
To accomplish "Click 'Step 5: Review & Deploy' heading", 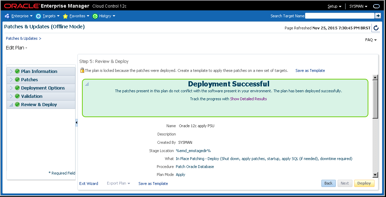I will coord(104,62).
